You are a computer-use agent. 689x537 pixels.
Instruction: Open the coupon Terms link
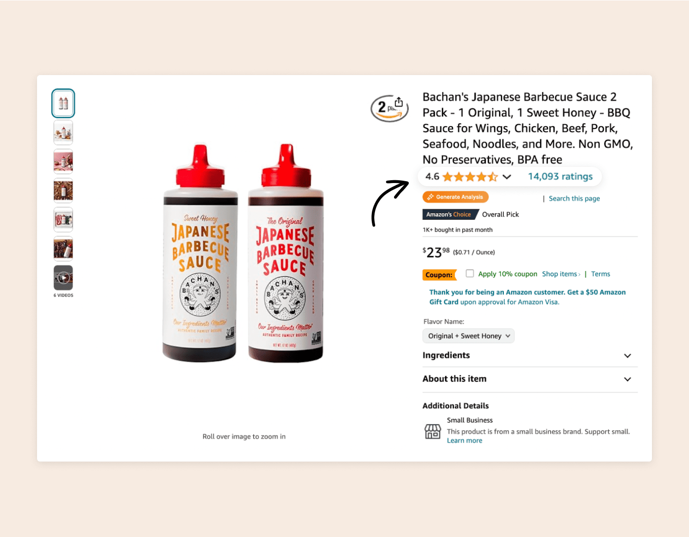click(x=600, y=274)
